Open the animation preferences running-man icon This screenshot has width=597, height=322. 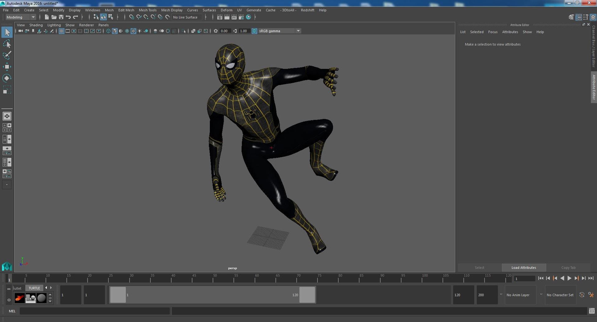tap(591, 295)
